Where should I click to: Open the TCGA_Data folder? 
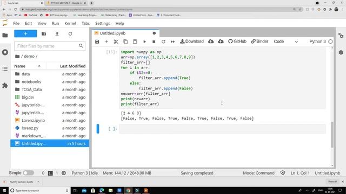point(50,89)
